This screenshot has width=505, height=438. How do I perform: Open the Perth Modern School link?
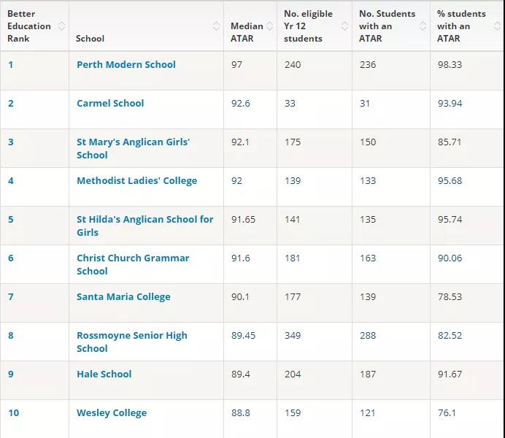pos(126,64)
